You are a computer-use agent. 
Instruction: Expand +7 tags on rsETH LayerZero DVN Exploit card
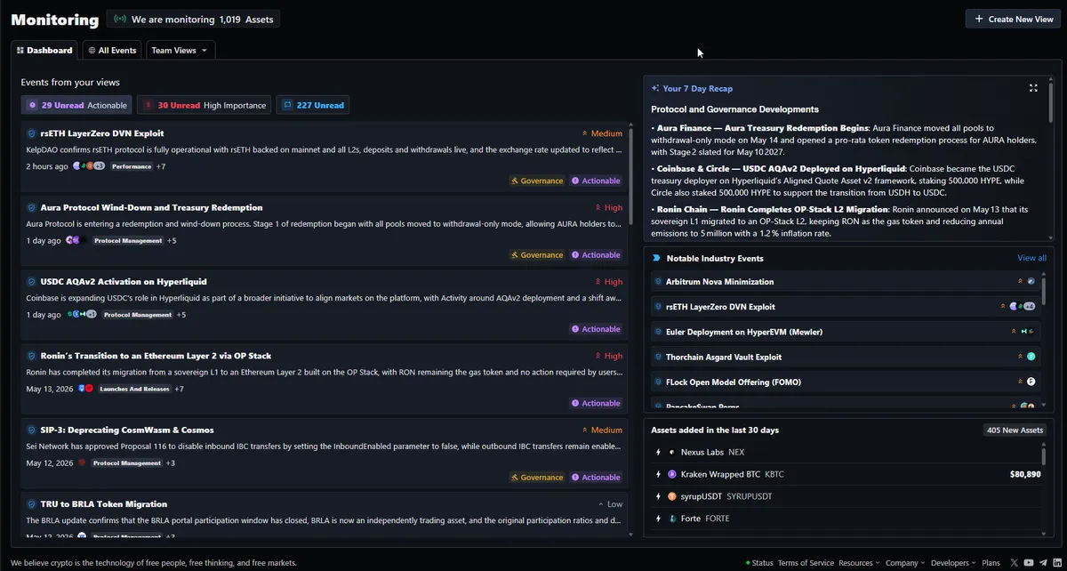tap(161, 166)
